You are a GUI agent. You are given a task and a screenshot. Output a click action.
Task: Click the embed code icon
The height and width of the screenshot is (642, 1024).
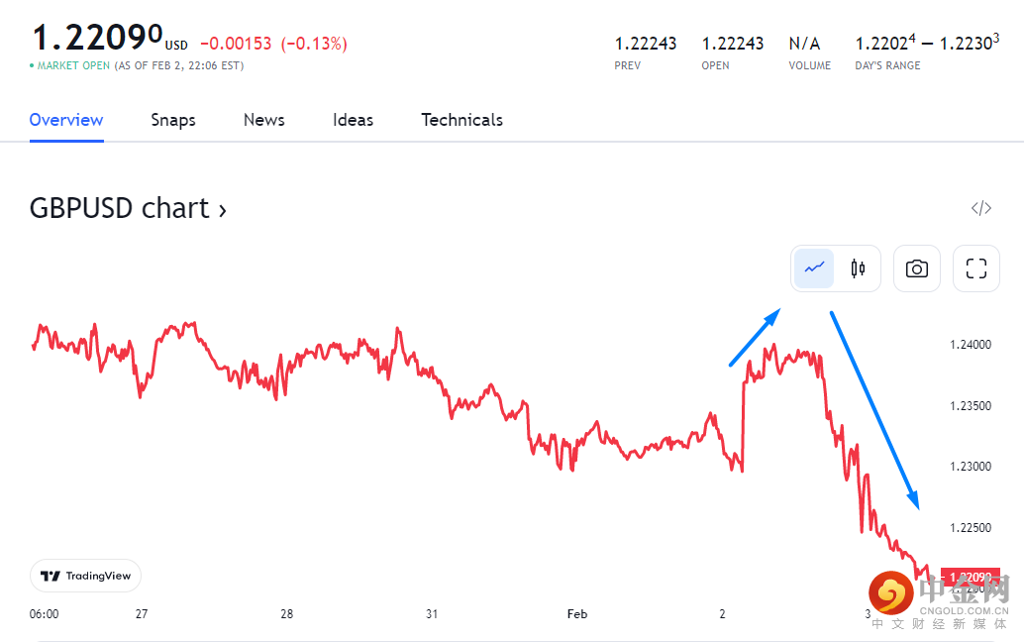click(980, 208)
